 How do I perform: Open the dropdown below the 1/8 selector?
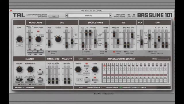pos(86,75)
